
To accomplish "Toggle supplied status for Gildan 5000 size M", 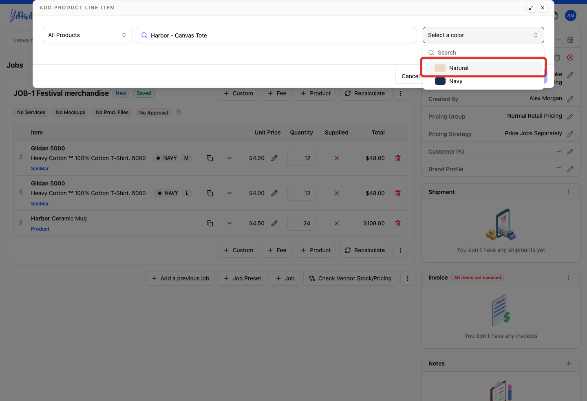I will (x=337, y=158).
